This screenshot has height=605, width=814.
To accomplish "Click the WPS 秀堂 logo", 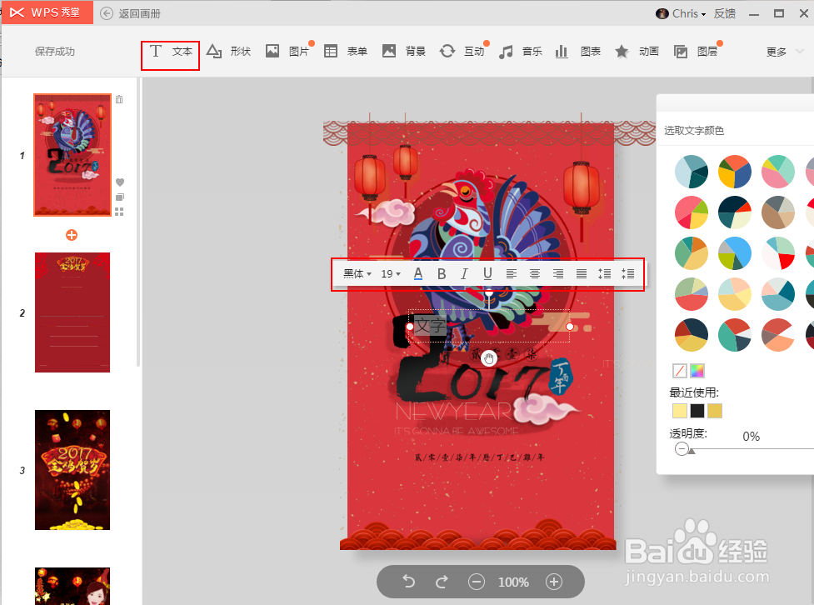I will pos(47,12).
